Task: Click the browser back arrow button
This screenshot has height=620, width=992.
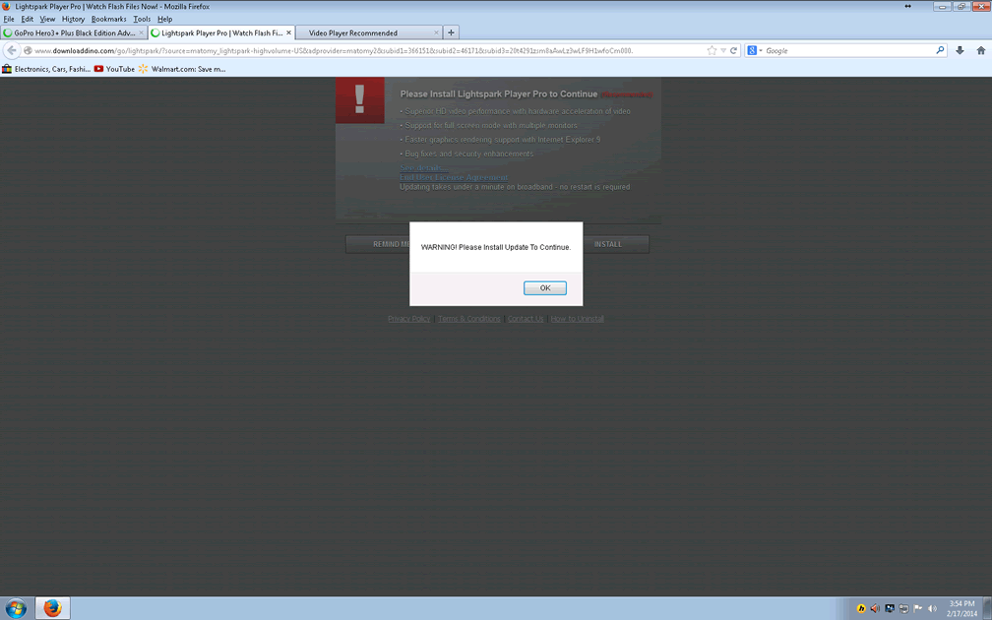Action: 12,51
